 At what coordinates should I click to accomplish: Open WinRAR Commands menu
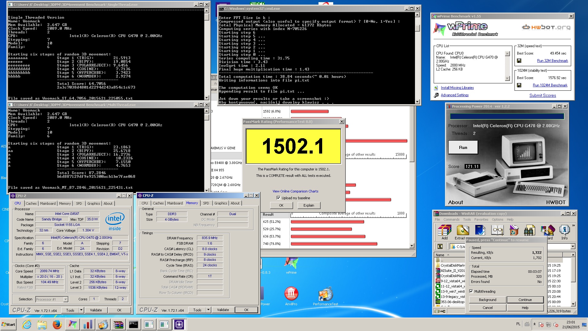point(451,219)
